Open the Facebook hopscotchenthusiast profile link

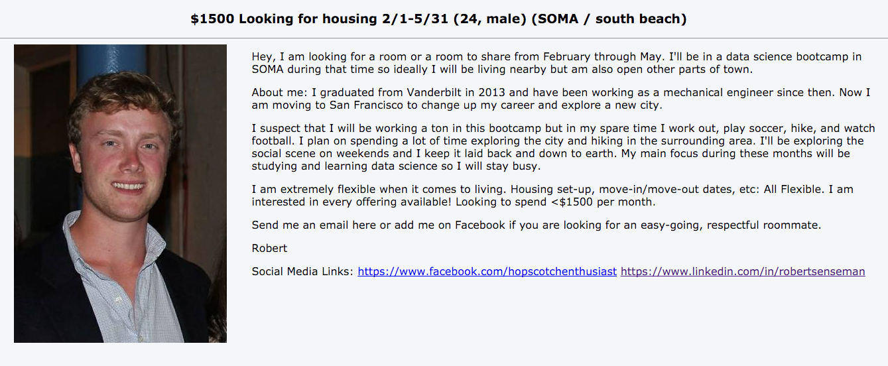pos(487,271)
